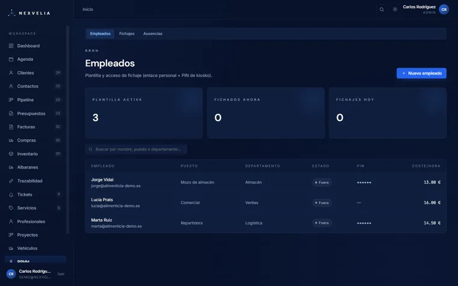Click the Servicios tag icon
Viewport: 458px width, 286px height.
click(x=11, y=208)
